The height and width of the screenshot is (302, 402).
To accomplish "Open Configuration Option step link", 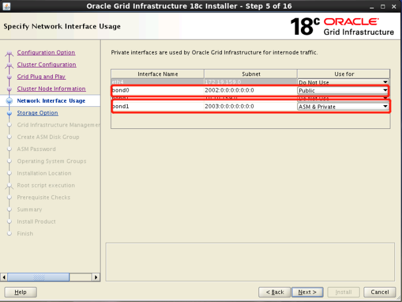I will (x=46, y=52).
